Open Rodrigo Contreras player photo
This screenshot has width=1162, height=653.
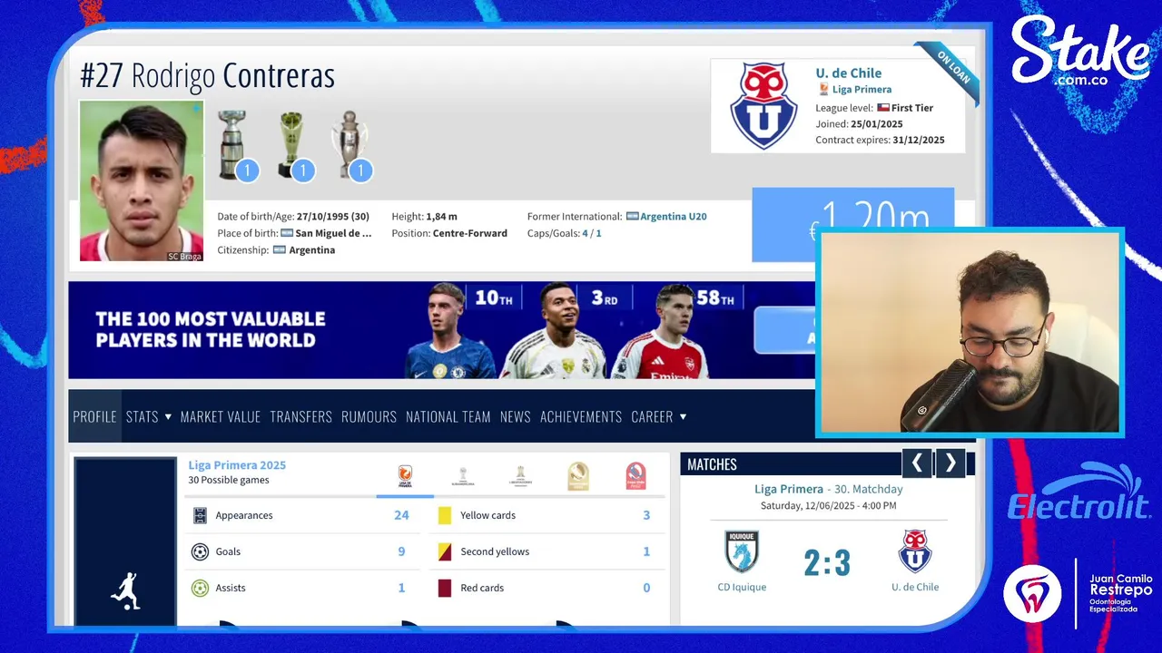tap(142, 180)
